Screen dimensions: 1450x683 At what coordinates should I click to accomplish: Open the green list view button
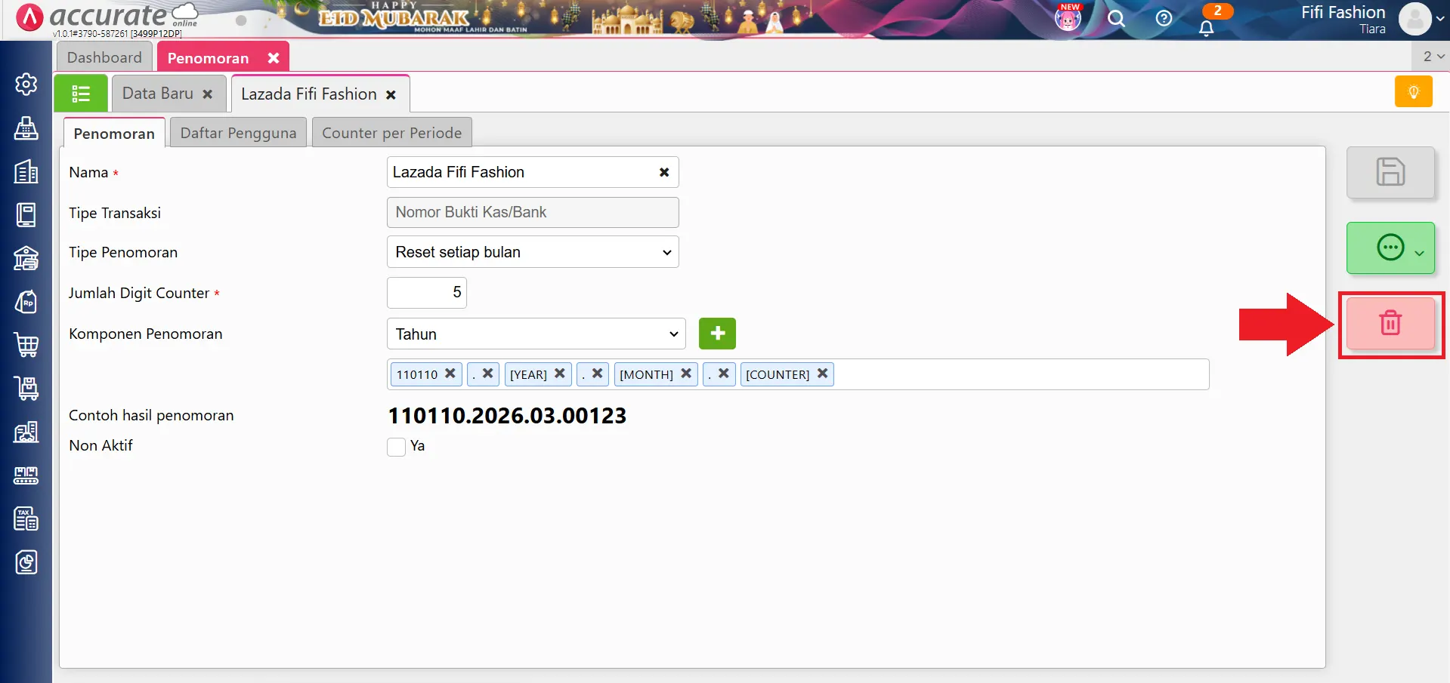pyautogui.click(x=81, y=94)
